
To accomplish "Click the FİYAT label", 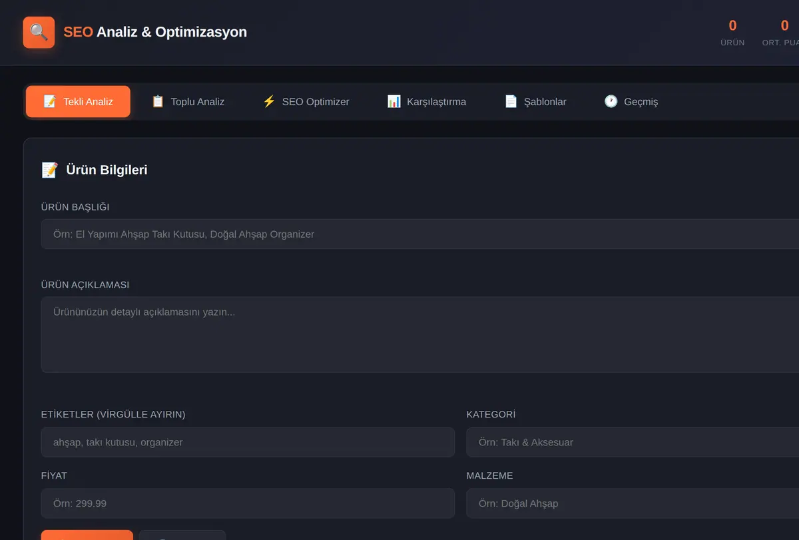I will click(54, 475).
